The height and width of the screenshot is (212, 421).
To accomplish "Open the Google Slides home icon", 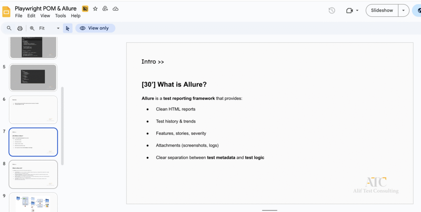I will coord(7,12).
